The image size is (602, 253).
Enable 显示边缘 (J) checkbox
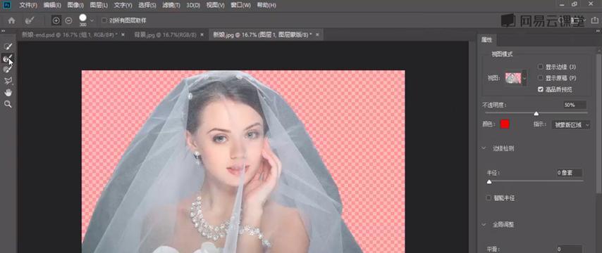tap(541, 67)
